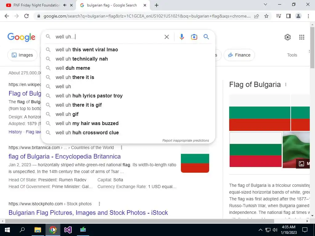This screenshot has height=236, width=315.
Task: Choose suggestion 'well uh huh lyrics pastor troy'
Action: (x=128, y=96)
